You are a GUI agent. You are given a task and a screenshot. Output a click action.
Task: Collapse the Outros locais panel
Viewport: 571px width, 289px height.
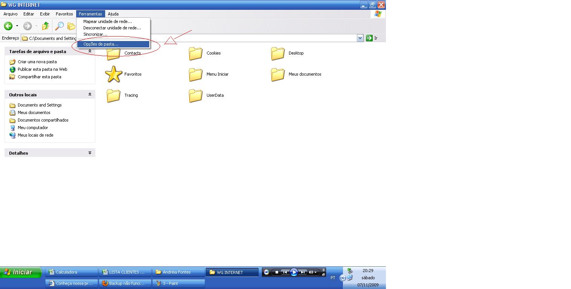(90, 94)
